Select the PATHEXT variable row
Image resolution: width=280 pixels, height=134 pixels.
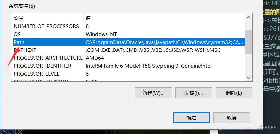pyautogui.click(x=129, y=50)
